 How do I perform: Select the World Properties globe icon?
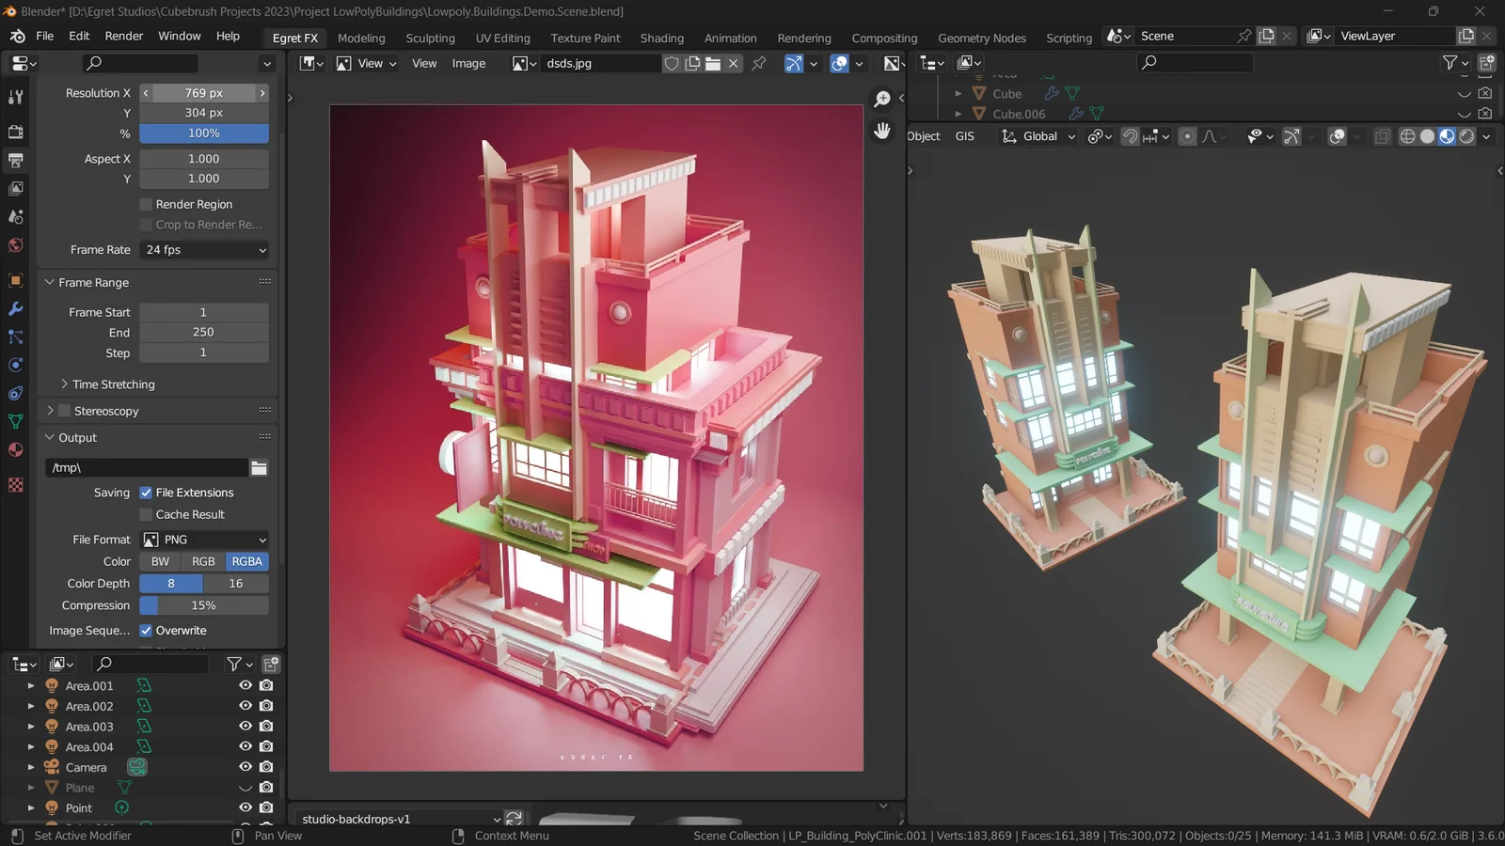pyautogui.click(x=15, y=245)
